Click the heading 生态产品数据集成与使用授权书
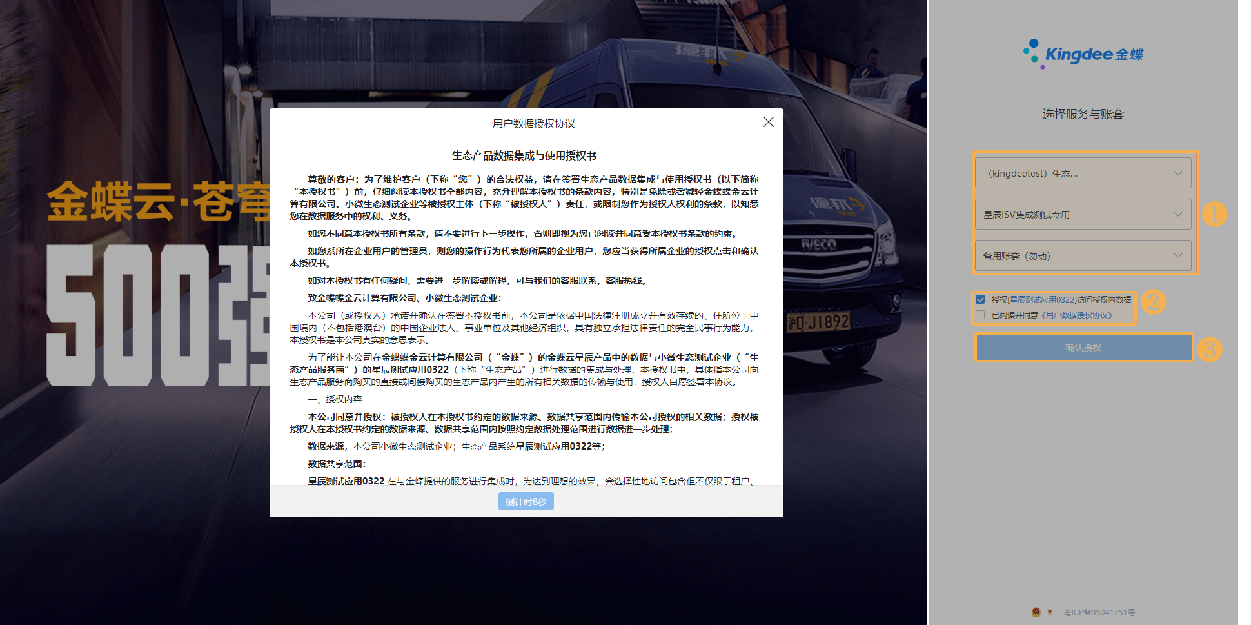 [x=524, y=155]
